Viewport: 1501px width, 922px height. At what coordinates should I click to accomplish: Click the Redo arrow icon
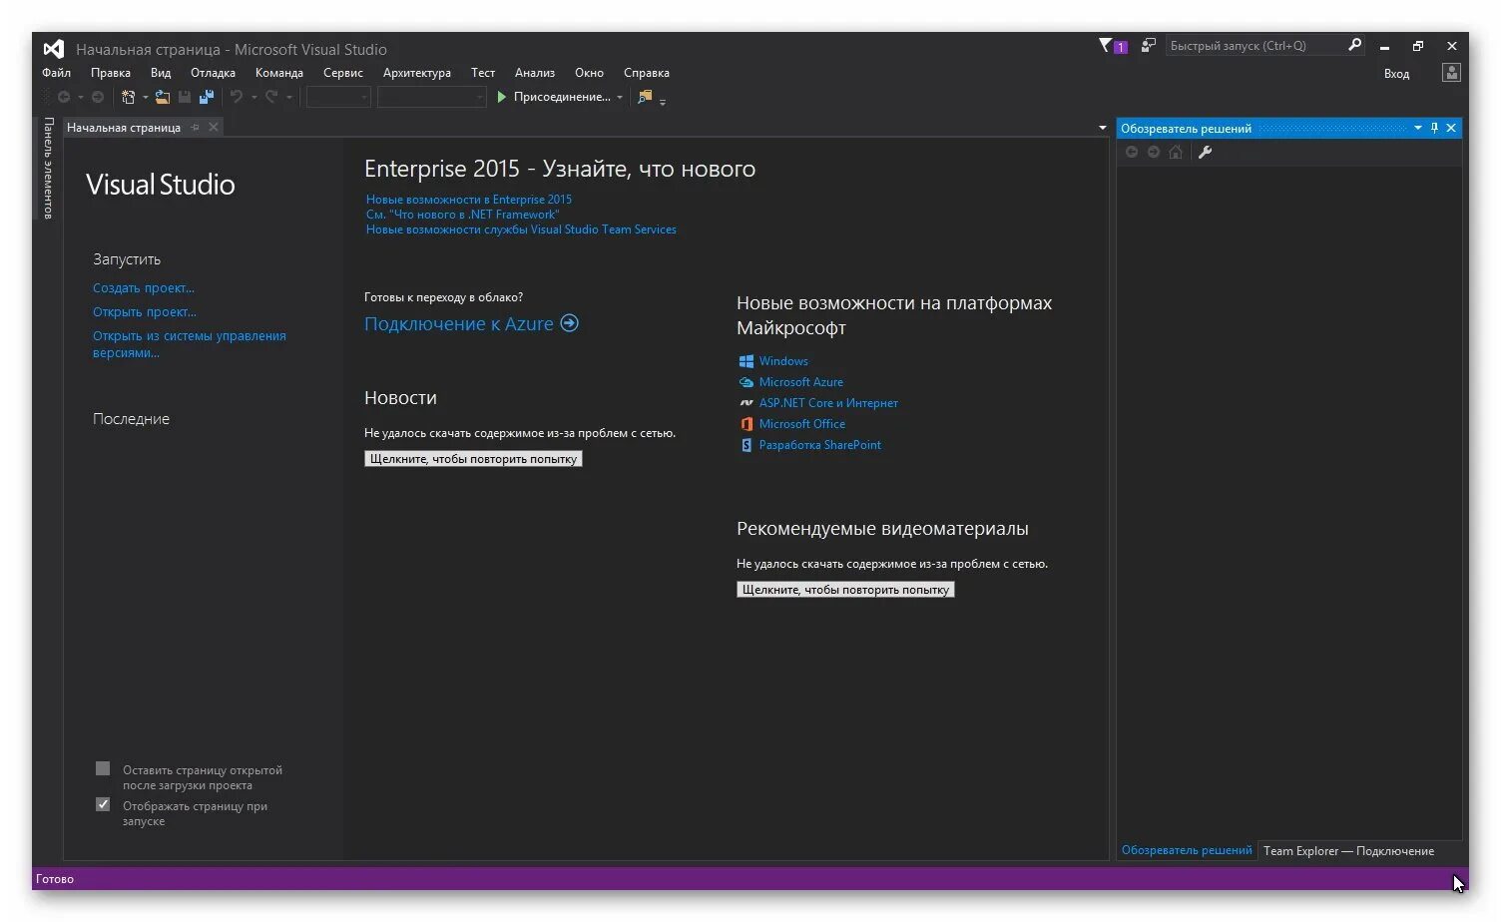[x=271, y=97]
